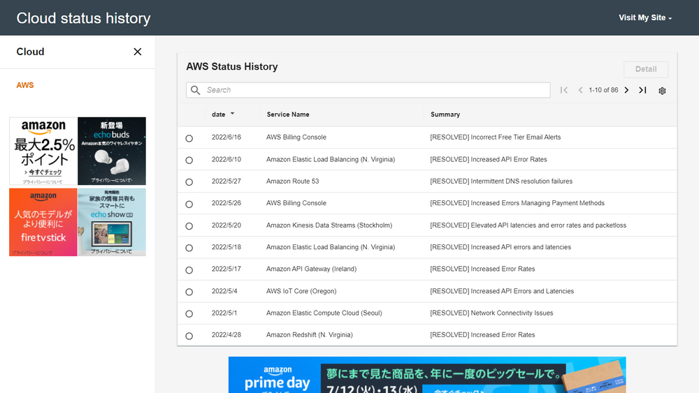
Task: Click the Cloud status history title
Action: (83, 18)
